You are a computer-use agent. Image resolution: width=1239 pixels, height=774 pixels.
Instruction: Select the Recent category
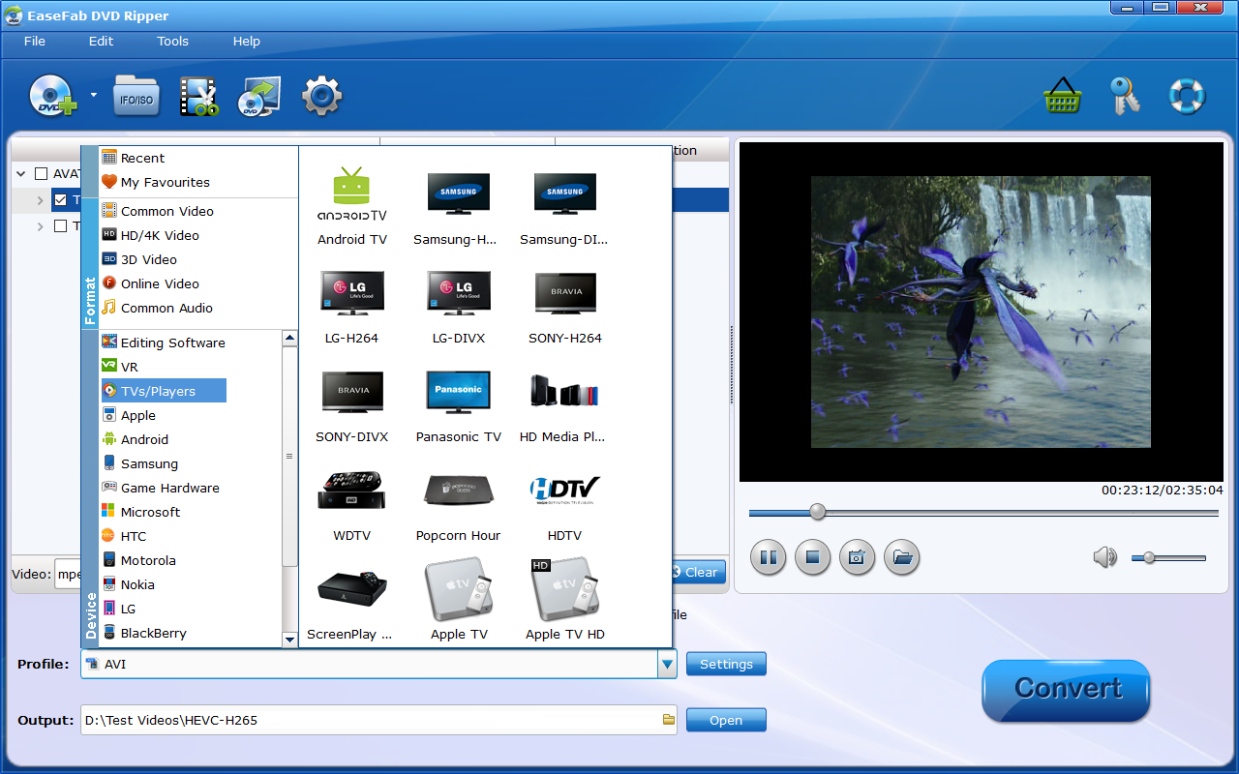(133, 158)
